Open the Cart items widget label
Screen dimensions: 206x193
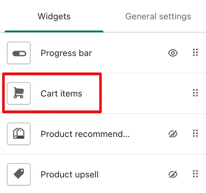pyautogui.click(x=61, y=94)
